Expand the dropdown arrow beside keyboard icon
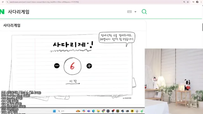203x114 pixels. [135, 12]
